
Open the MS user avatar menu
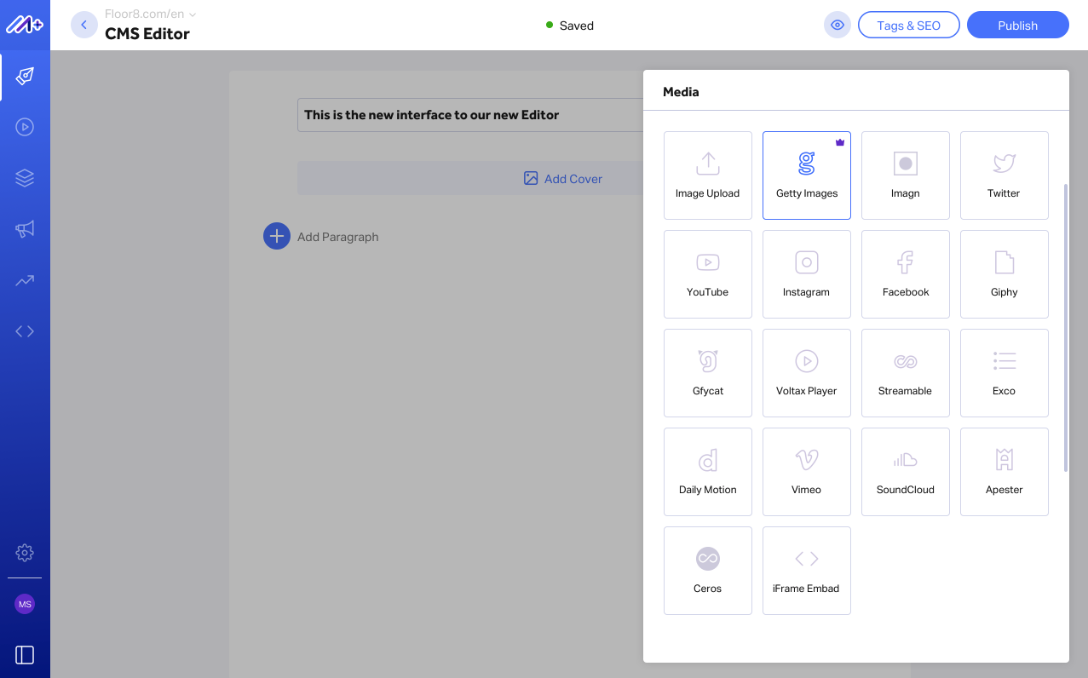(25, 604)
